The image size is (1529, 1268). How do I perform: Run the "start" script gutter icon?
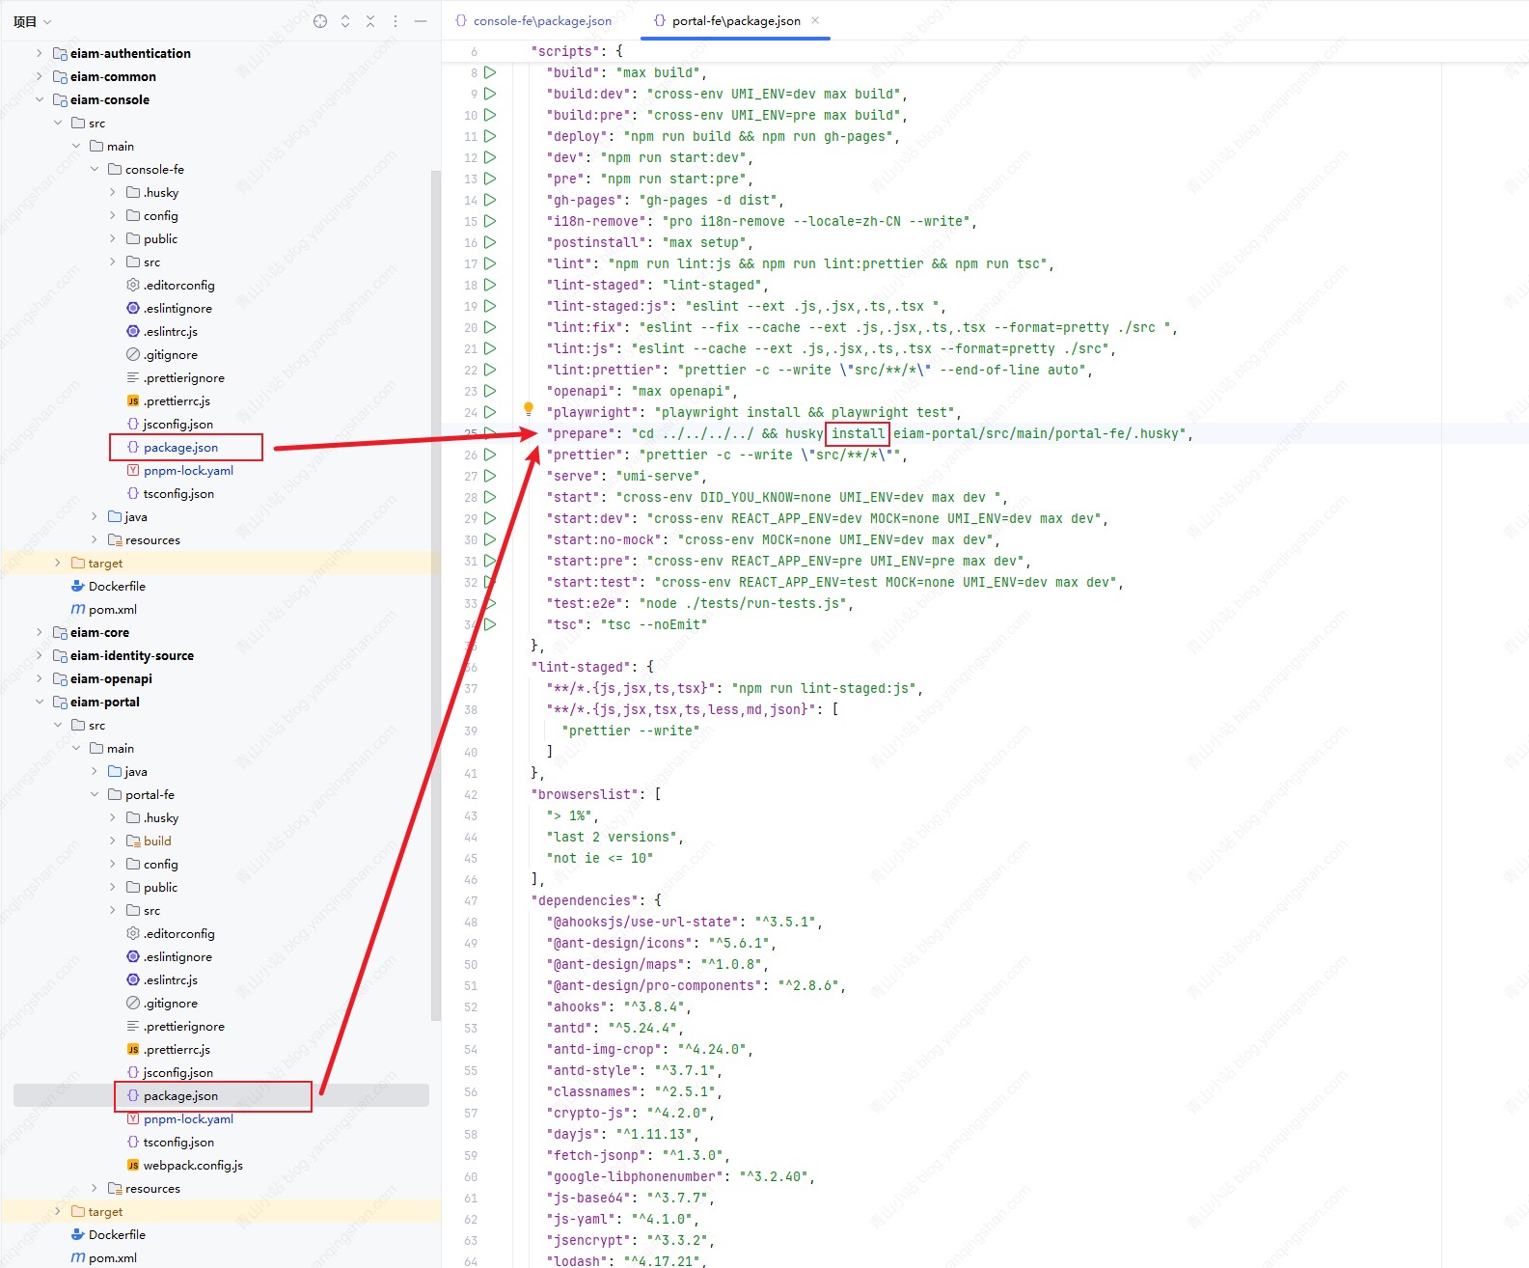click(490, 497)
